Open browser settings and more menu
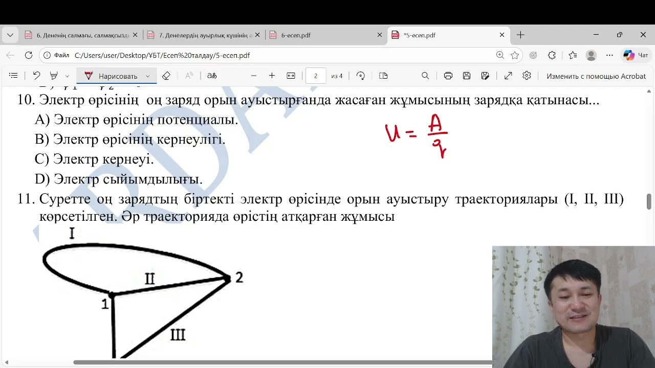Screen dimensions: 655x368 609,55
